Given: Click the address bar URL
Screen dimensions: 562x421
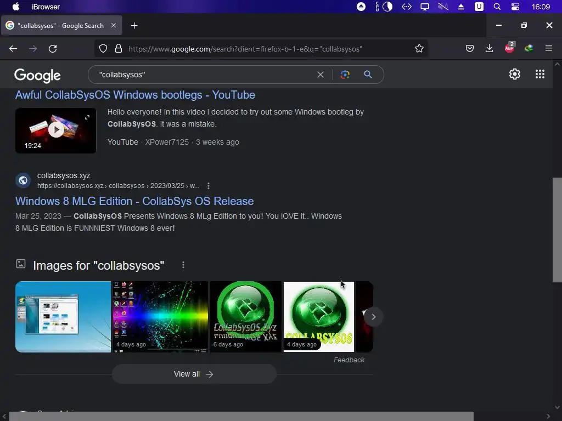Looking at the screenshot, I should point(245,49).
